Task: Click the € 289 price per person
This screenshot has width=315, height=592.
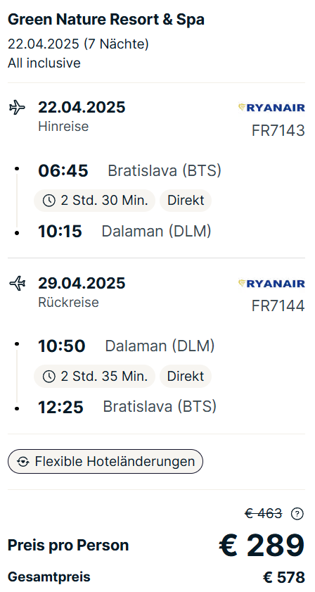Action: (262, 546)
